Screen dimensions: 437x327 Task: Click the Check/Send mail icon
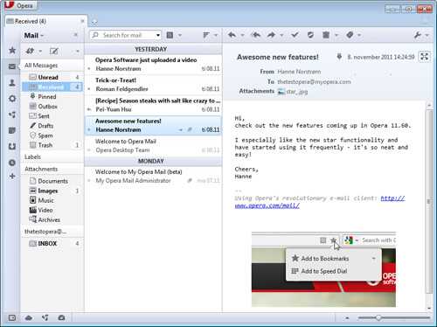click(x=30, y=51)
